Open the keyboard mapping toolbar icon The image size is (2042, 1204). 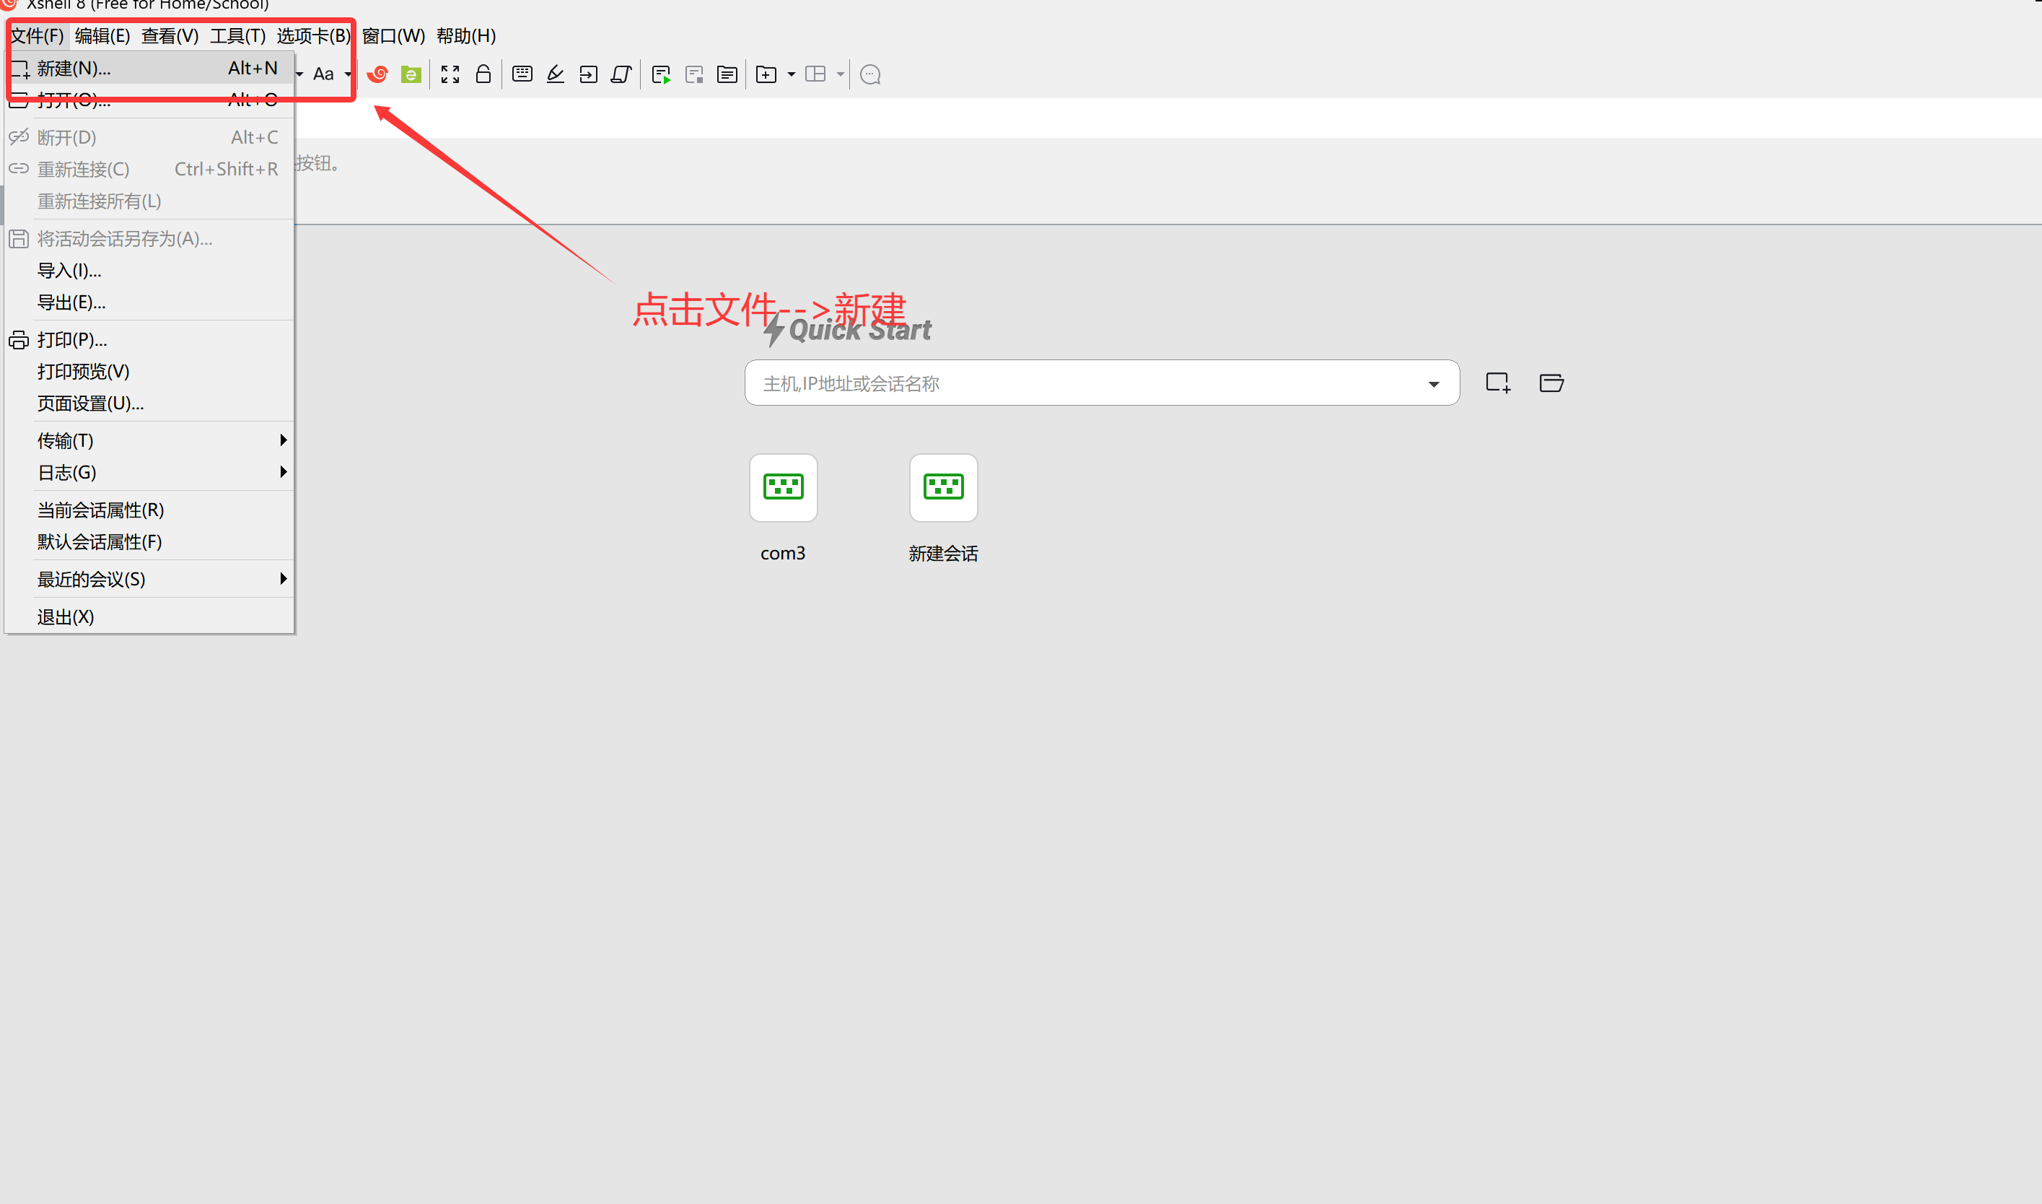[x=522, y=74]
